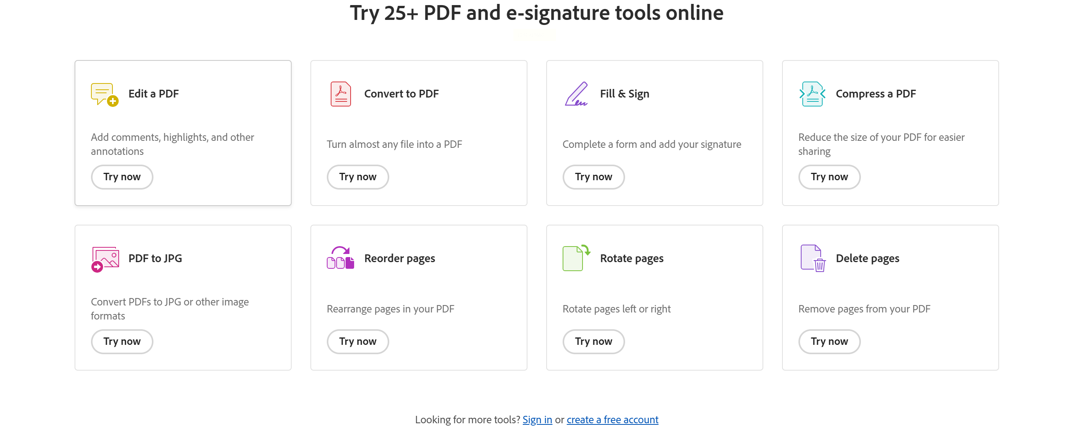Try now for Compress a PDF
This screenshot has height=433, width=1069.
829,177
